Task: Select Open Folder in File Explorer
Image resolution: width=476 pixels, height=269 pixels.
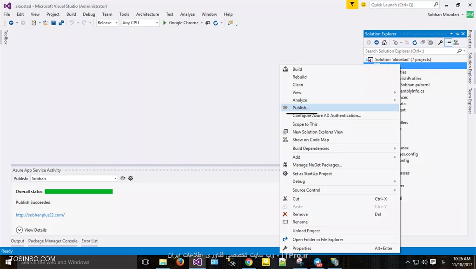Action: click(340, 240)
